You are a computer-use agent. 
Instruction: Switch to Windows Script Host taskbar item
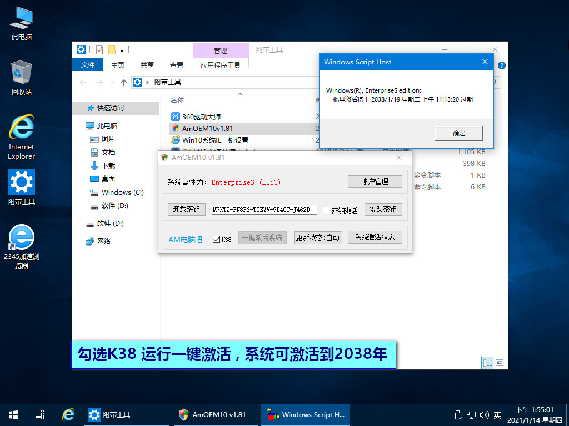(x=306, y=415)
